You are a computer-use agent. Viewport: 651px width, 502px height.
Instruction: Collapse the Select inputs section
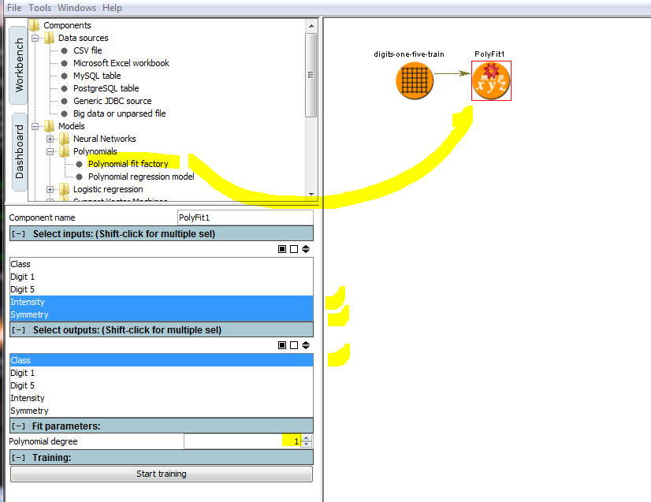[19, 234]
